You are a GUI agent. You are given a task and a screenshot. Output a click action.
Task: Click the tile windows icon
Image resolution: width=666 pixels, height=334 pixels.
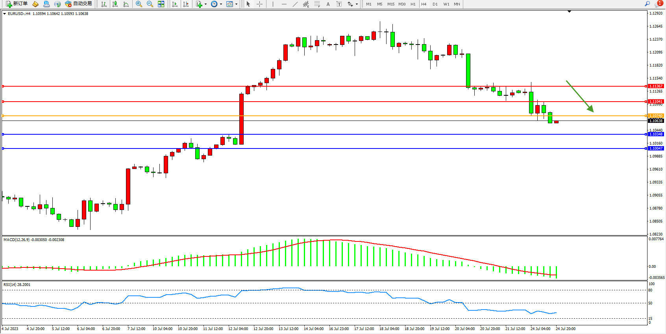161,4
